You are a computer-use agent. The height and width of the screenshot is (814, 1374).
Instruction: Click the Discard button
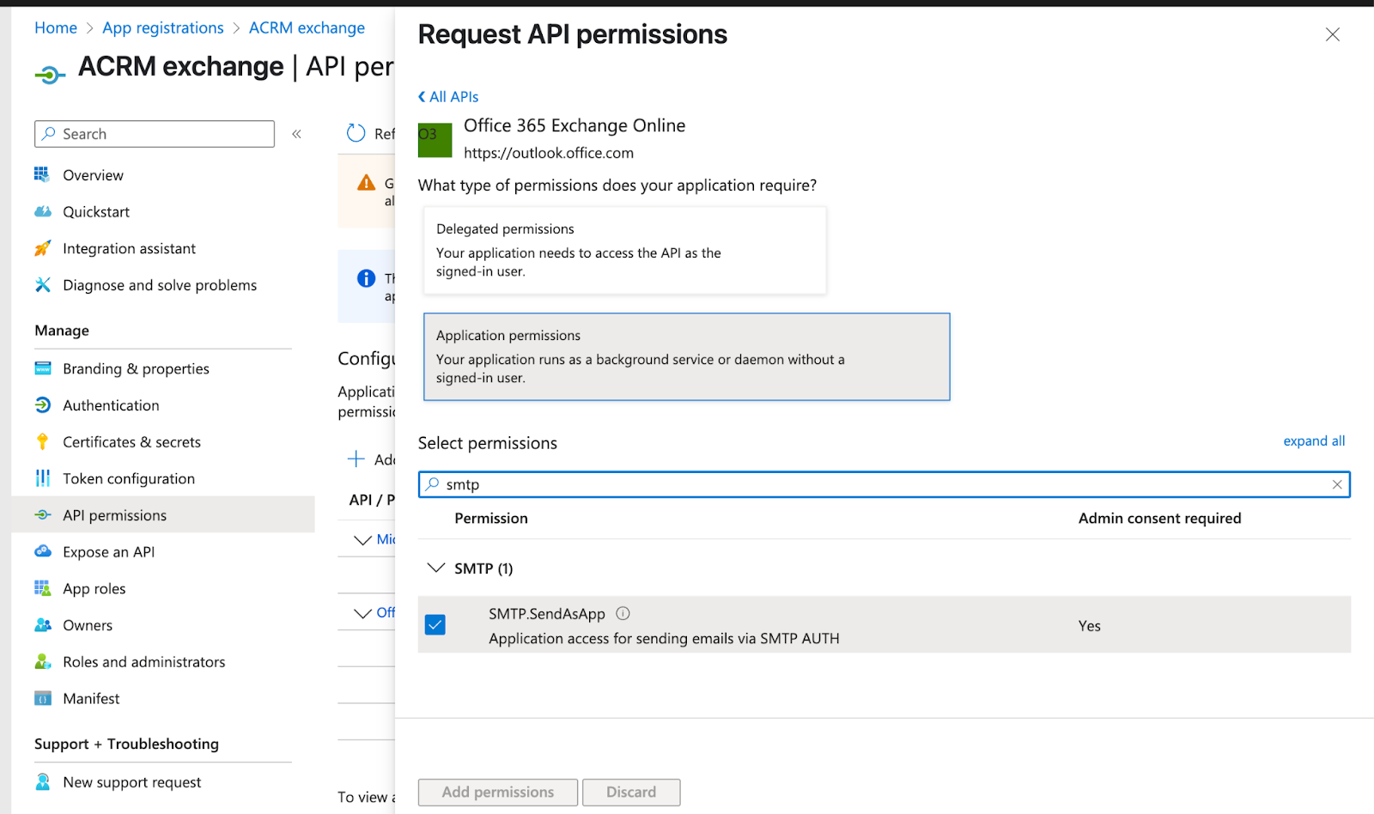[631, 792]
